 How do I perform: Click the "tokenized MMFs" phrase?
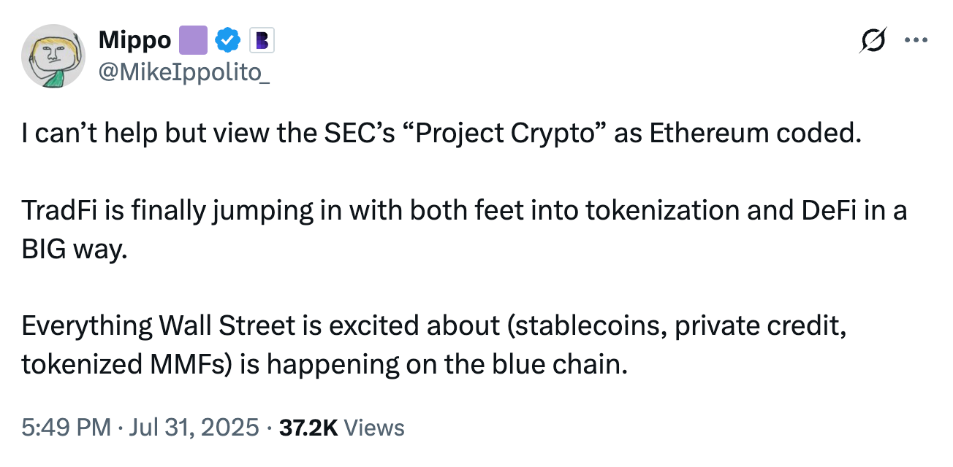click(122, 364)
